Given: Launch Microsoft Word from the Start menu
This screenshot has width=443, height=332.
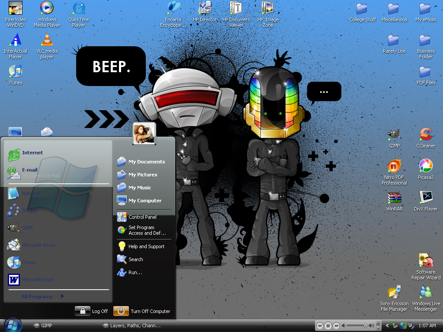Looking at the screenshot, I should point(58,280).
